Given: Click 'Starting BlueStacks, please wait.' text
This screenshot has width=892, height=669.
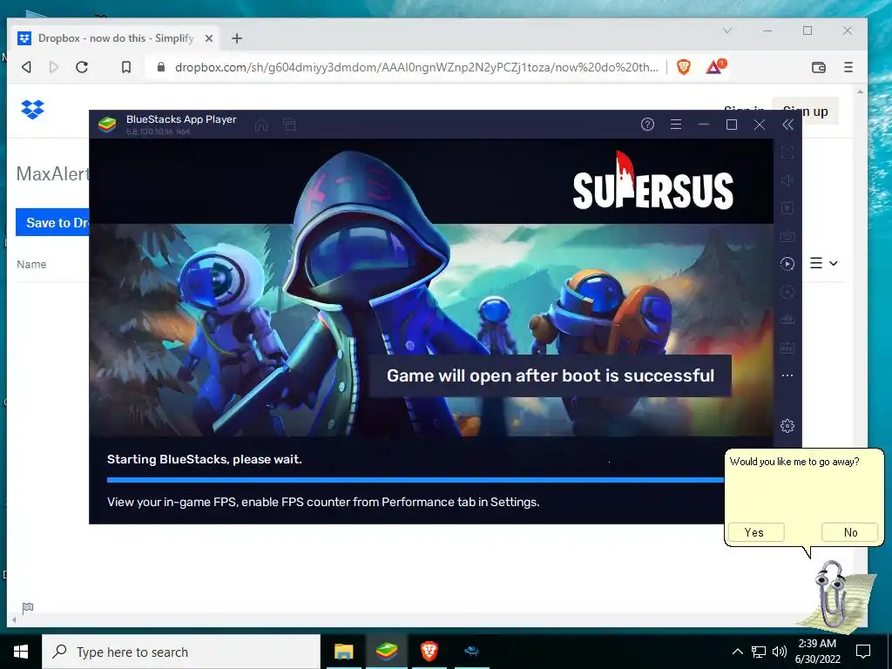Looking at the screenshot, I should (204, 459).
